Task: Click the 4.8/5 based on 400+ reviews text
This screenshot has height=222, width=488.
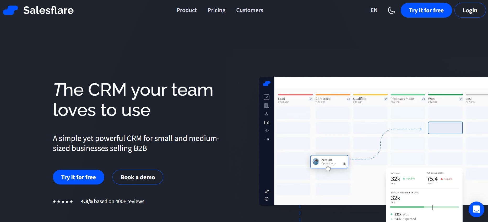Action: [112, 201]
